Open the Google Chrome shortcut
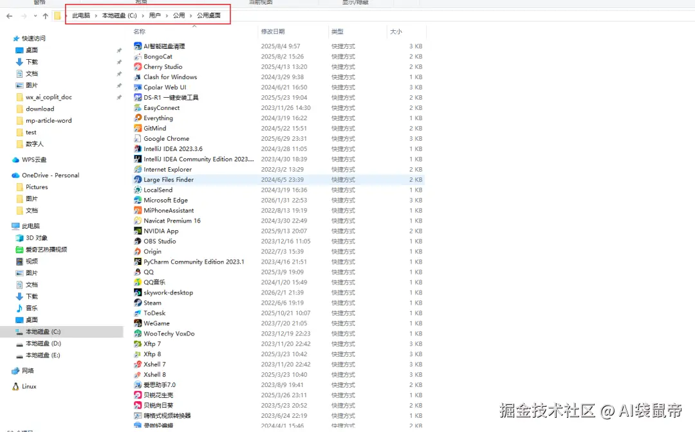This screenshot has height=432, width=695. click(163, 138)
